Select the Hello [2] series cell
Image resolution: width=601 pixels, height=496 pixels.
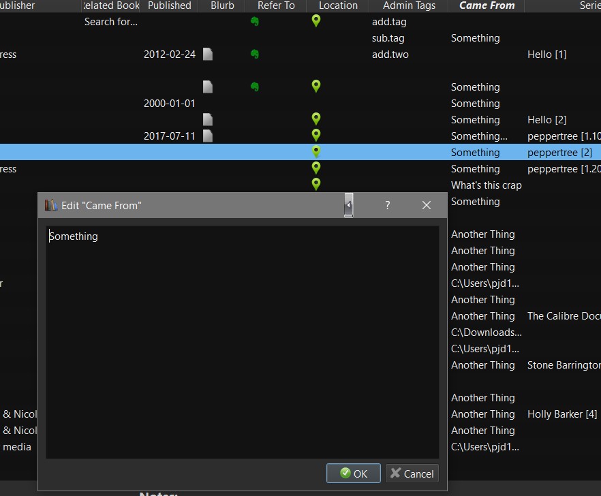click(546, 120)
